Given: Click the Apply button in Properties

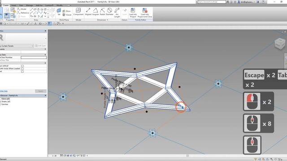Looking at the screenshot, I should point(41,91).
